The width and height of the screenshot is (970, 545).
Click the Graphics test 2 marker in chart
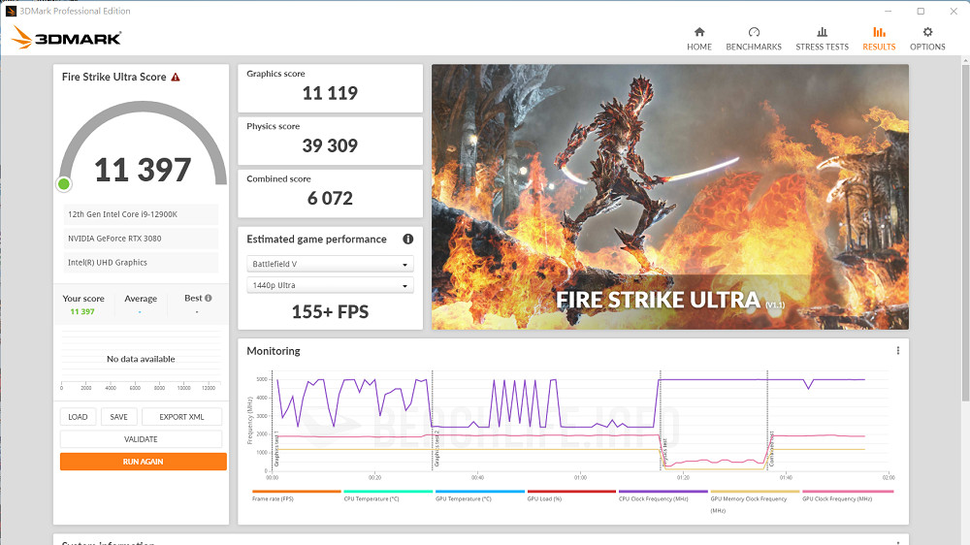(x=436, y=448)
